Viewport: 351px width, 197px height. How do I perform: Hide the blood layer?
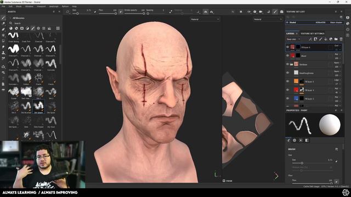[x=287, y=56]
